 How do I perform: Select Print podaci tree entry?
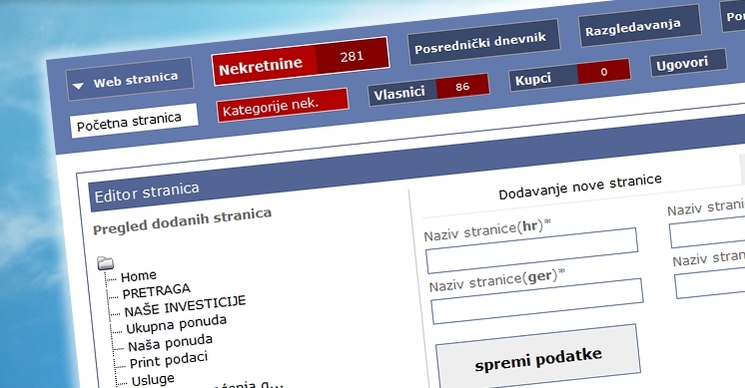pyautogui.click(x=169, y=360)
